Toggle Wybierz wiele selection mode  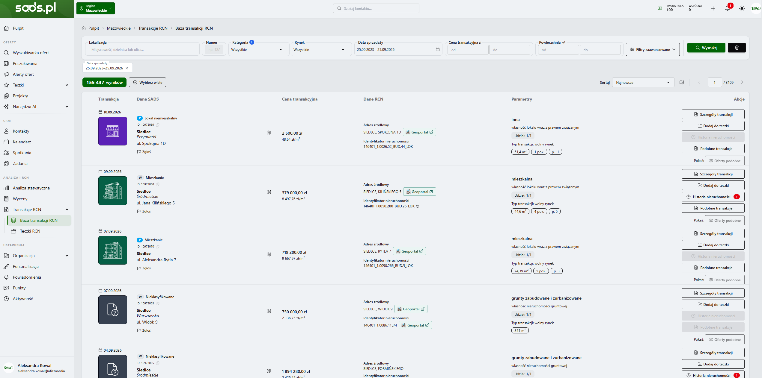point(147,82)
